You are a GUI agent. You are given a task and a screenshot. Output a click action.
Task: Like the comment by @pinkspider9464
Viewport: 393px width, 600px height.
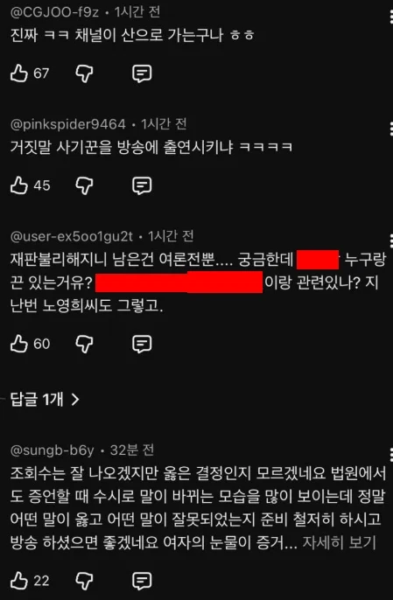pos(19,185)
